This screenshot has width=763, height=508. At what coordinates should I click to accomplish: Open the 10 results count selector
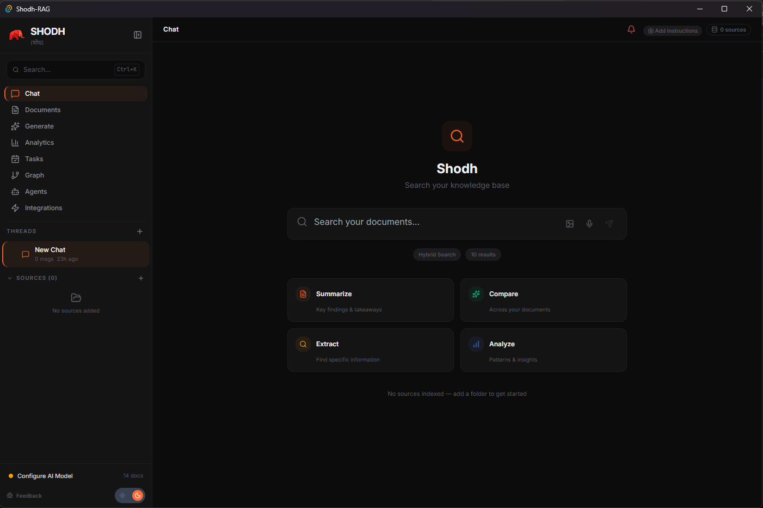pos(483,255)
